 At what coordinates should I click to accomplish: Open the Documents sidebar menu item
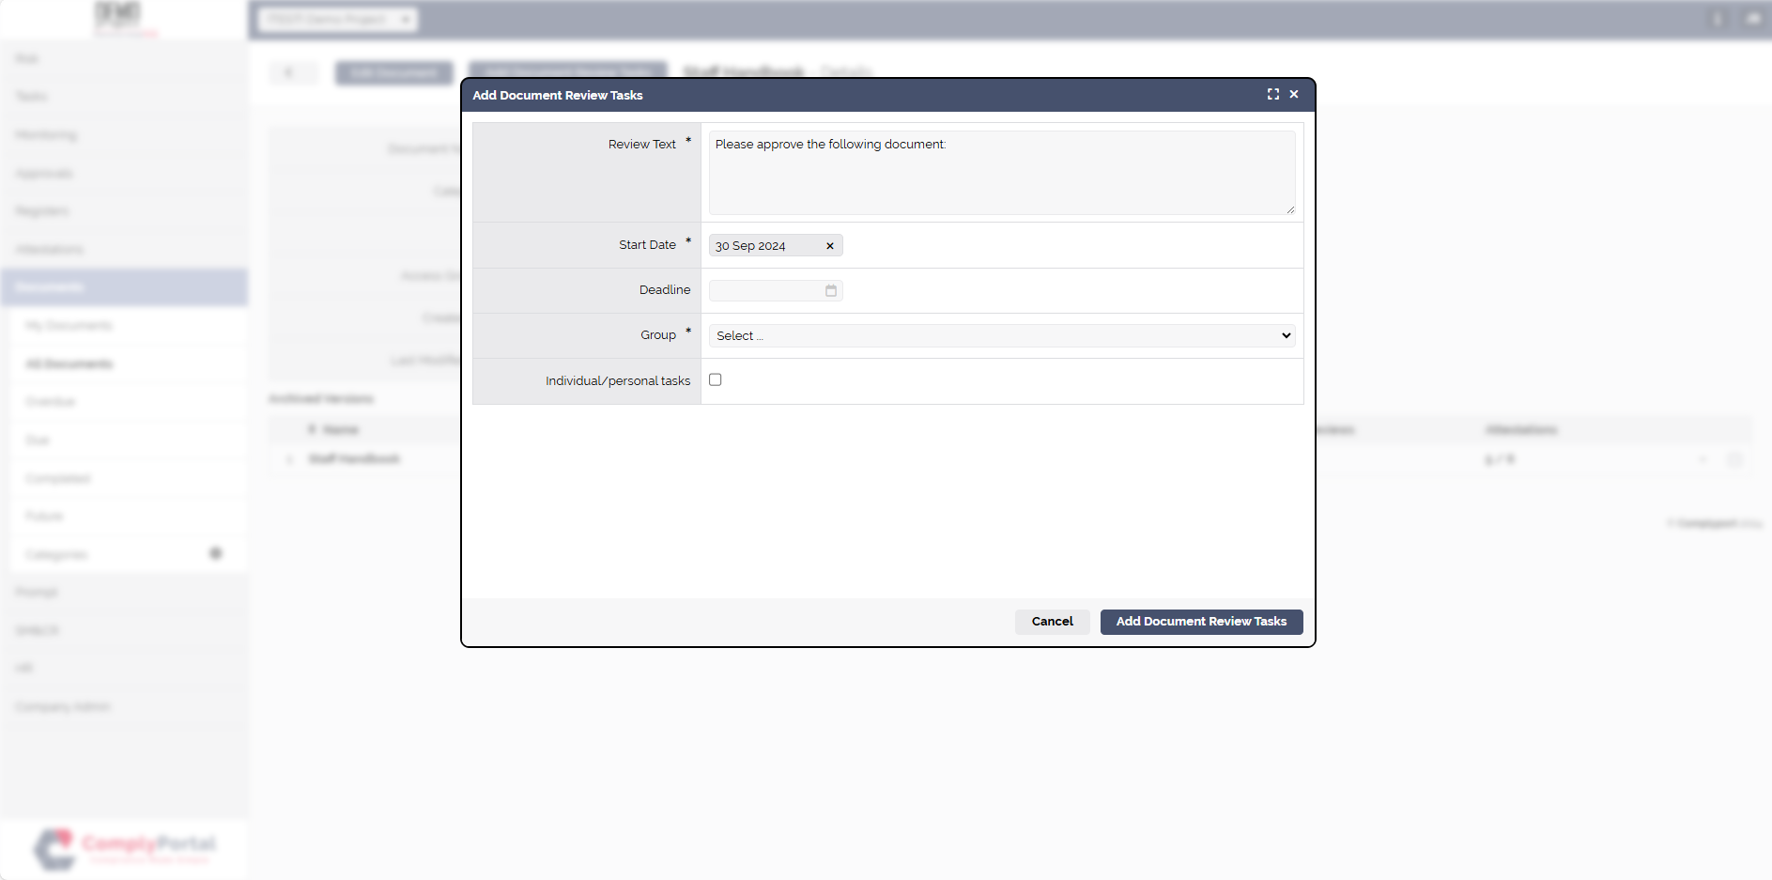(x=124, y=286)
